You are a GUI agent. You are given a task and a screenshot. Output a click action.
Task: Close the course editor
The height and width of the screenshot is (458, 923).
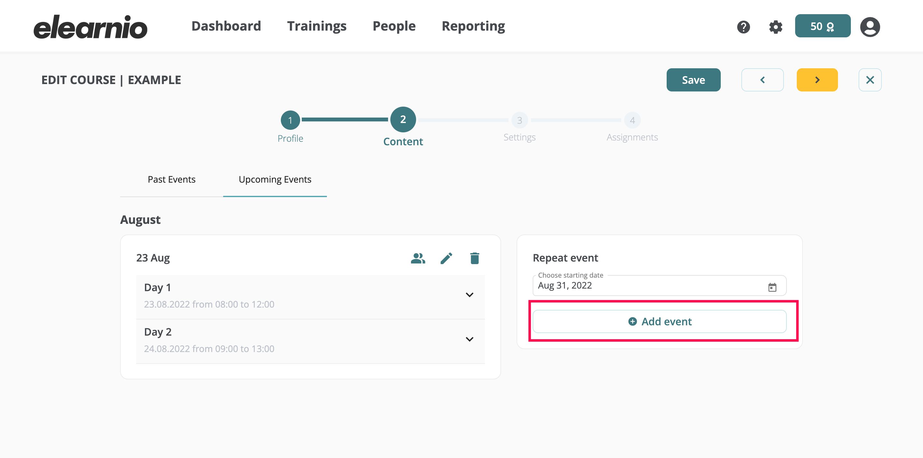click(x=870, y=80)
